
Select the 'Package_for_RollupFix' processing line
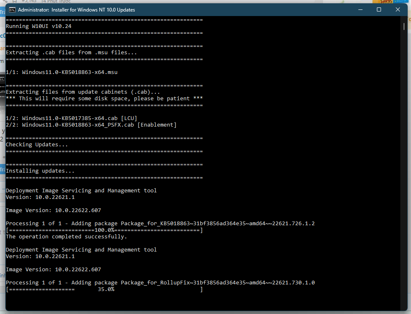coord(160,283)
